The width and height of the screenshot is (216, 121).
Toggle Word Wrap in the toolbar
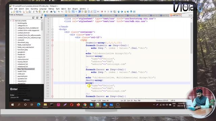(x=73, y=12)
